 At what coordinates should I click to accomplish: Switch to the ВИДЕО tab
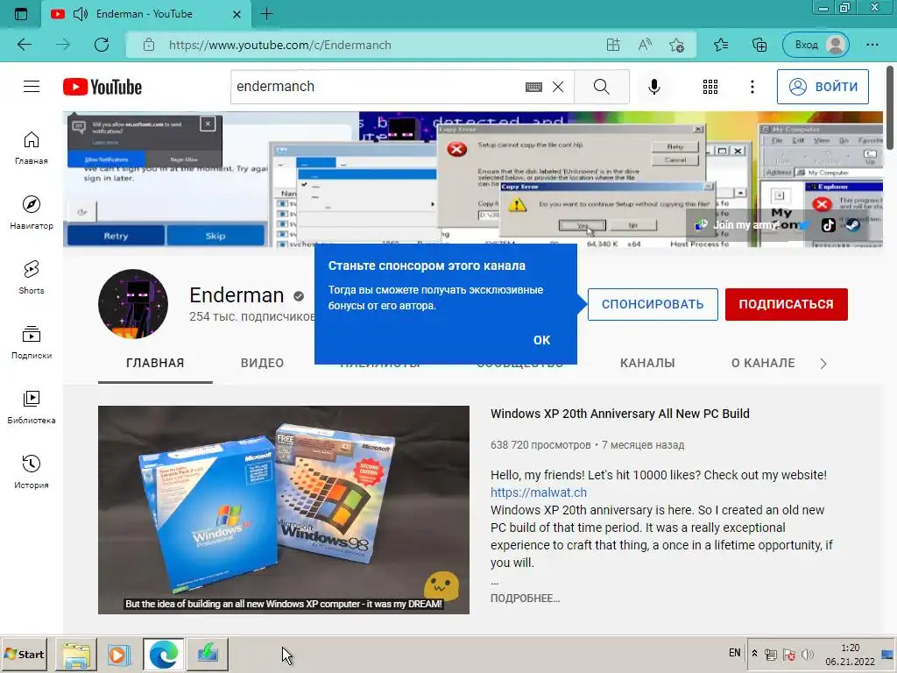[x=262, y=363]
